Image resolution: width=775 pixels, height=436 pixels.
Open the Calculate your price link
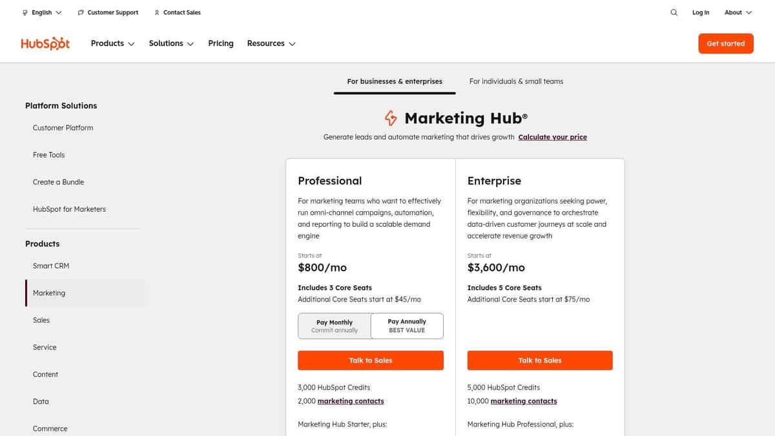(x=552, y=137)
